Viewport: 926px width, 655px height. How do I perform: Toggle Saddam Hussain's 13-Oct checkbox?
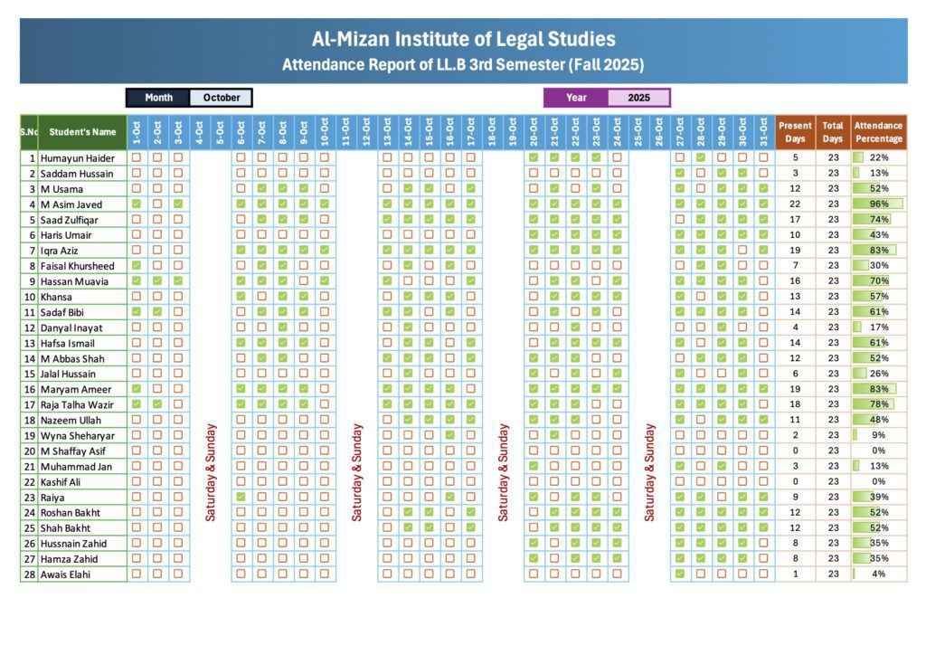pyautogui.click(x=387, y=173)
